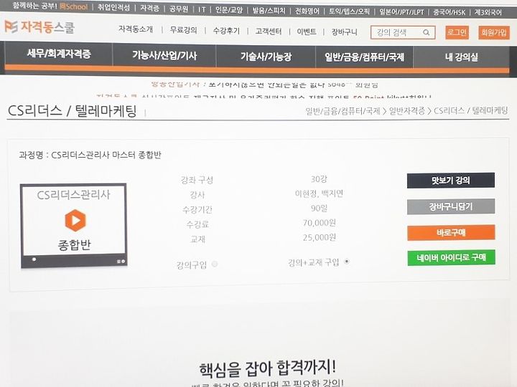
Task: Open the 장바구니 link in header
Action: click(x=344, y=32)
